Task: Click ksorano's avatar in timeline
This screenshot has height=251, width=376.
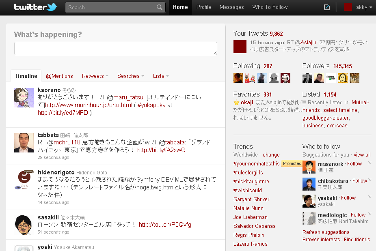Action: [x=24, y=98]
